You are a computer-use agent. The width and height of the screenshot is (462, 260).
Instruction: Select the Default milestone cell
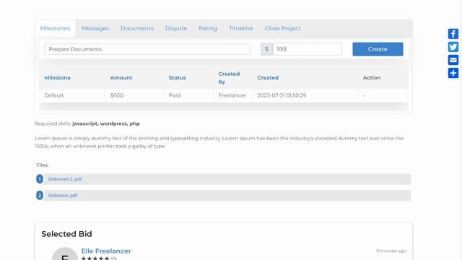click(72, 95)
